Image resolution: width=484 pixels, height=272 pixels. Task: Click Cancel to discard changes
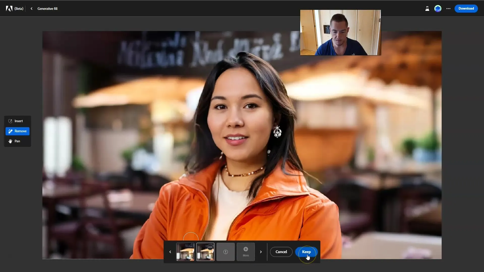[281, 252]
